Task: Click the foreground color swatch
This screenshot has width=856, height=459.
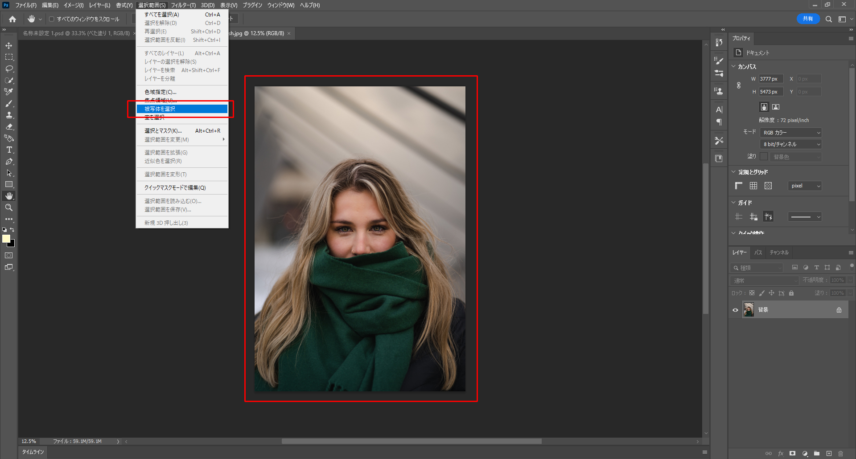Action: pyautogui.click(x=6, y=239)
